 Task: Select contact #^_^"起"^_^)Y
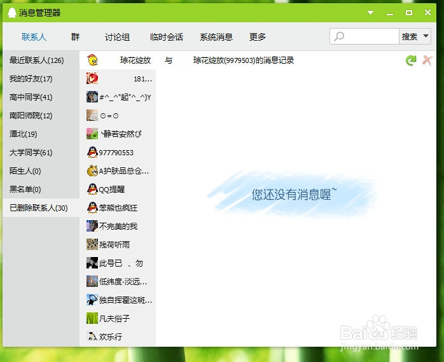(118, 97)
